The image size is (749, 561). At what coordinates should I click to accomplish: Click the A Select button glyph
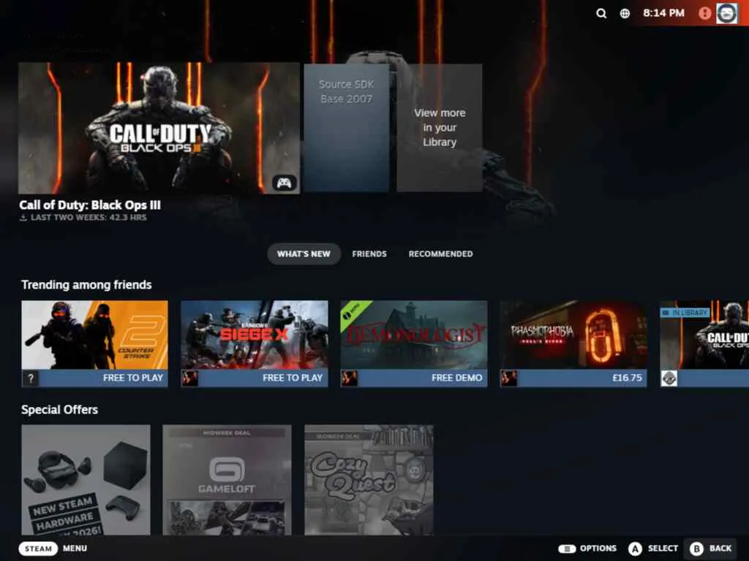click(635, 549)
